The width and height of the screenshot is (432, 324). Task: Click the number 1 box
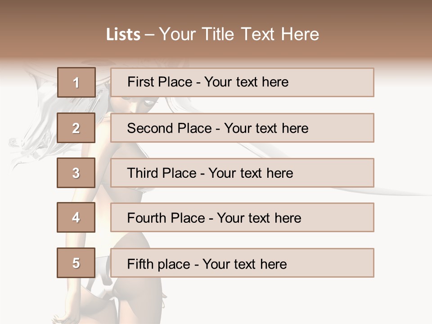[76, 82]
